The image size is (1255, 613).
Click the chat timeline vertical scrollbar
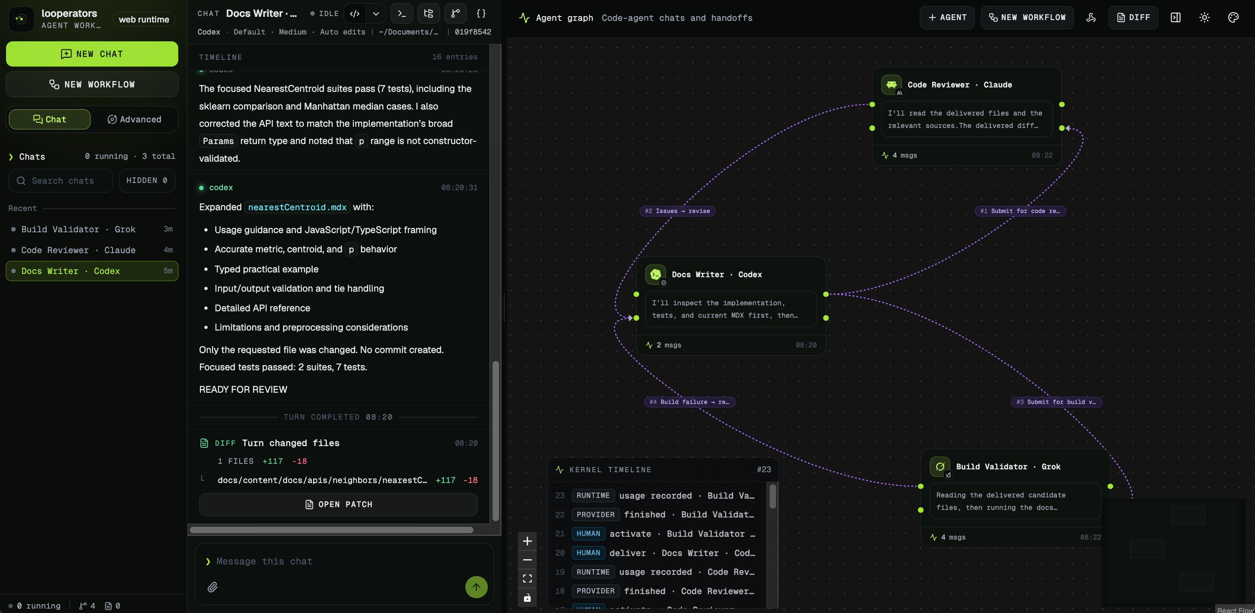[x=495, y=440]
